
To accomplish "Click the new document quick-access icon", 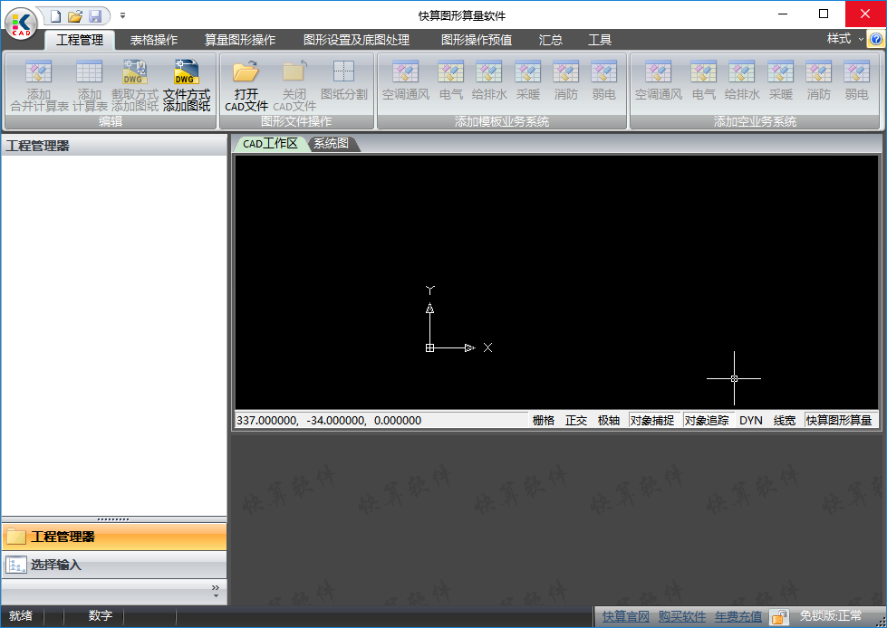I will (55, 16).
